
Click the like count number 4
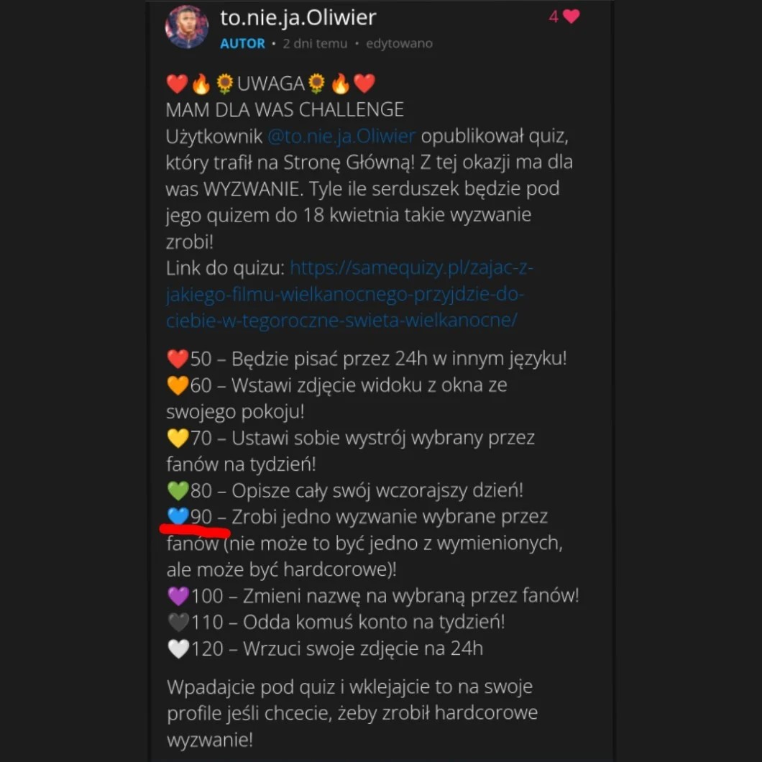click(x=554, y=17)
